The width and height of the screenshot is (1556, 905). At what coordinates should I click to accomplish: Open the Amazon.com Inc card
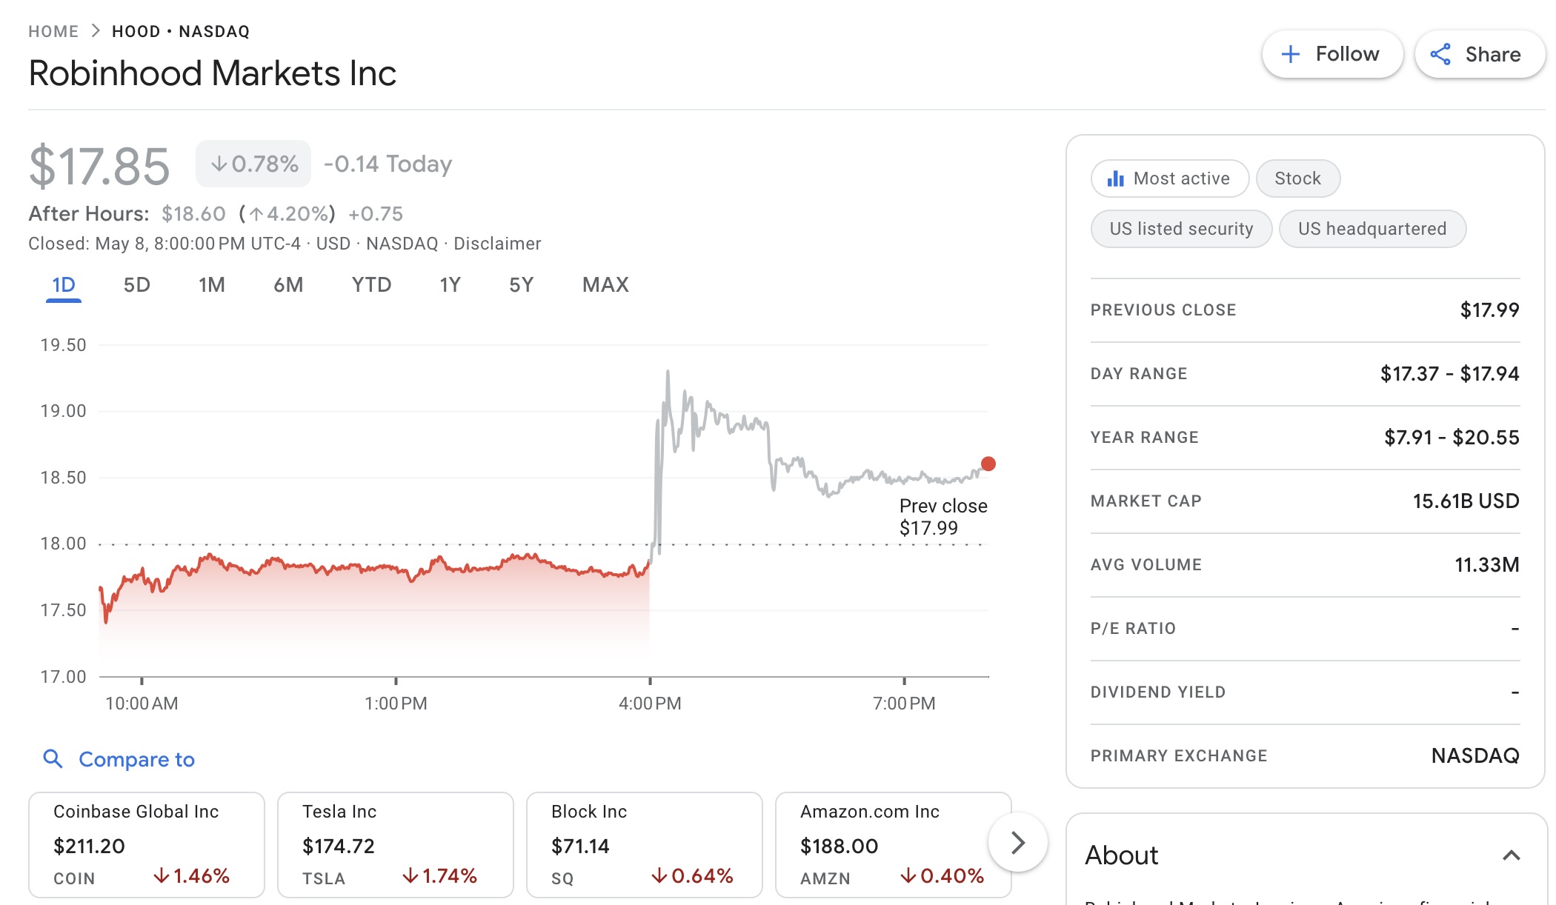[893, 844]
